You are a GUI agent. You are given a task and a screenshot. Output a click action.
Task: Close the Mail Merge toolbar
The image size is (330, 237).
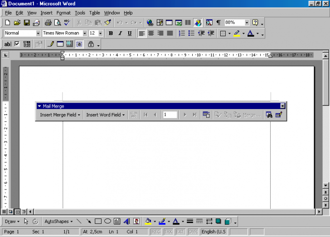coord(282,106)
